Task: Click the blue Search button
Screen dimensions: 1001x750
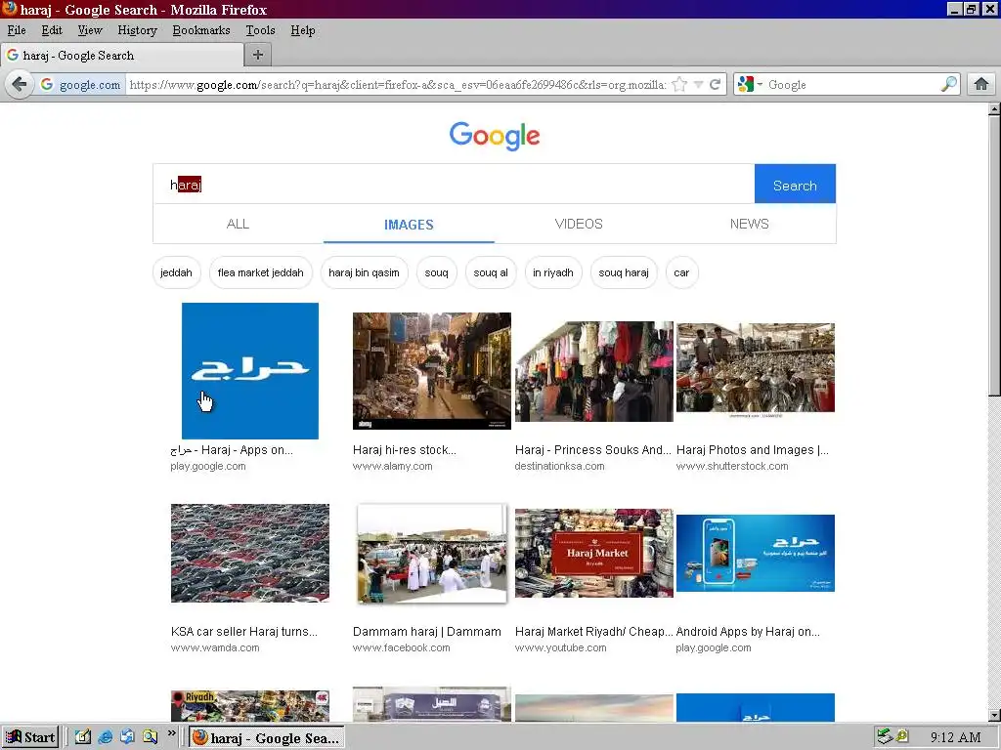Action: point(795,185)
